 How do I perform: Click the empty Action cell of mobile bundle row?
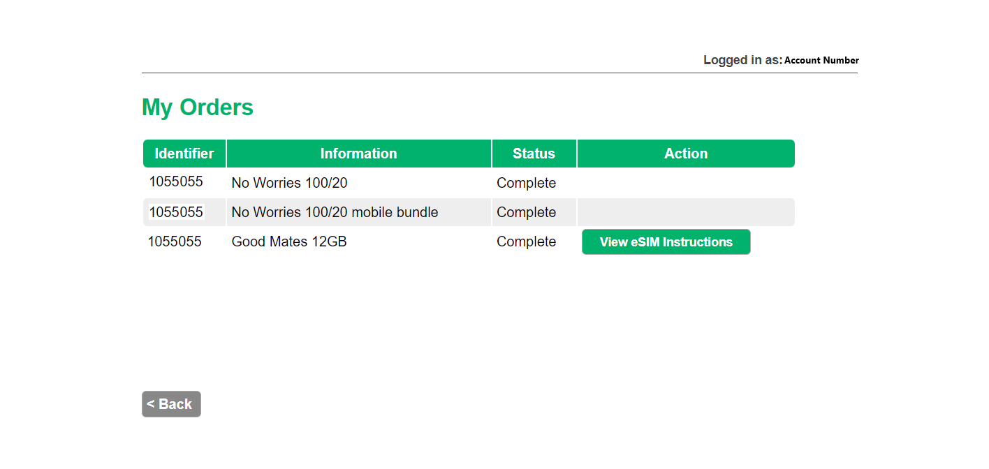(685, 212)
